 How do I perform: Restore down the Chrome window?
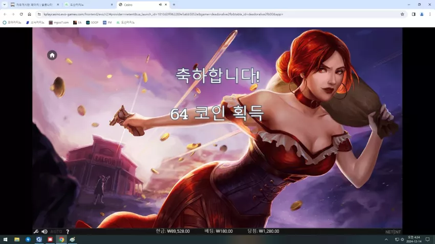click(419, 5)
